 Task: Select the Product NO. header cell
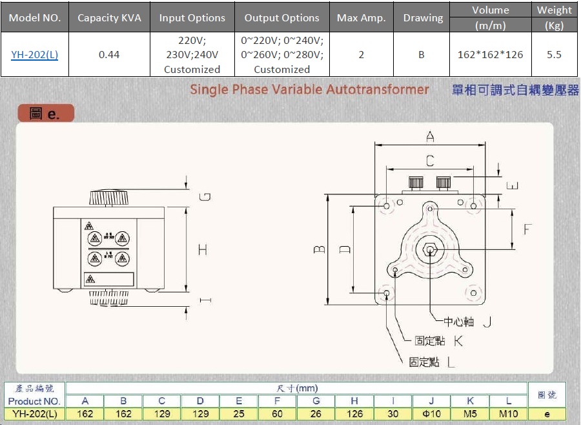[36, 400]
